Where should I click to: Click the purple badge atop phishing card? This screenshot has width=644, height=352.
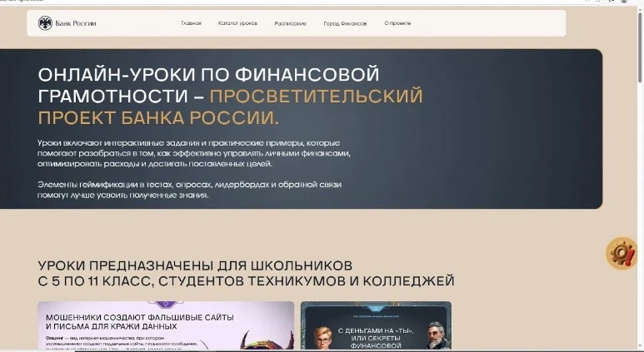(166, 305)
